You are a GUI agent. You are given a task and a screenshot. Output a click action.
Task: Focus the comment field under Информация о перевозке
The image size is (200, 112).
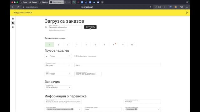click(63, 102)
